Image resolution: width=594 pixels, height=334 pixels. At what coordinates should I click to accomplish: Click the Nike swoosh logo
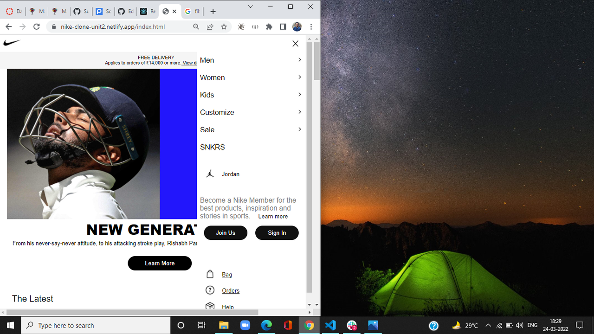click(x=12, y=43)
